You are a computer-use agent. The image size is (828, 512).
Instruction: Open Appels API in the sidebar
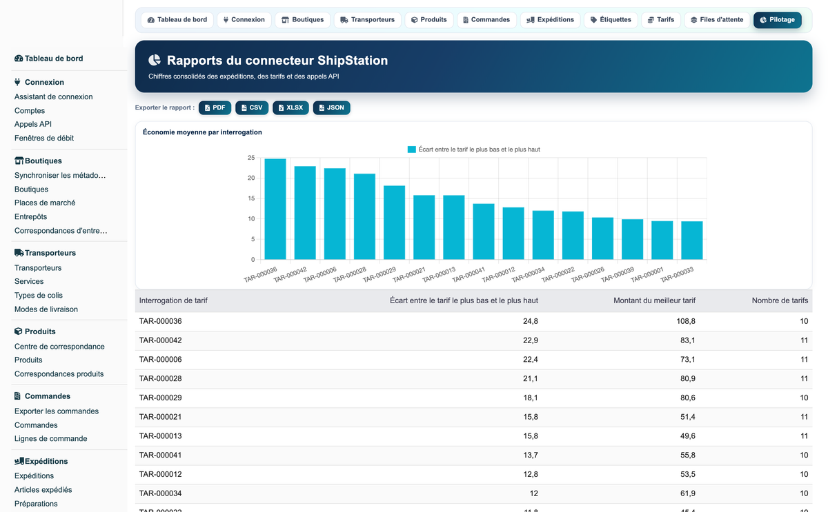(x=33, y=125)
